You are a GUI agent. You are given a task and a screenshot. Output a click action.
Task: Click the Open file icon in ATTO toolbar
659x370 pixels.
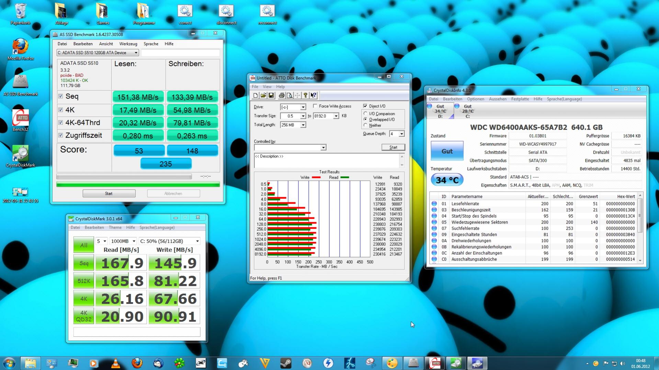(263, 95)
